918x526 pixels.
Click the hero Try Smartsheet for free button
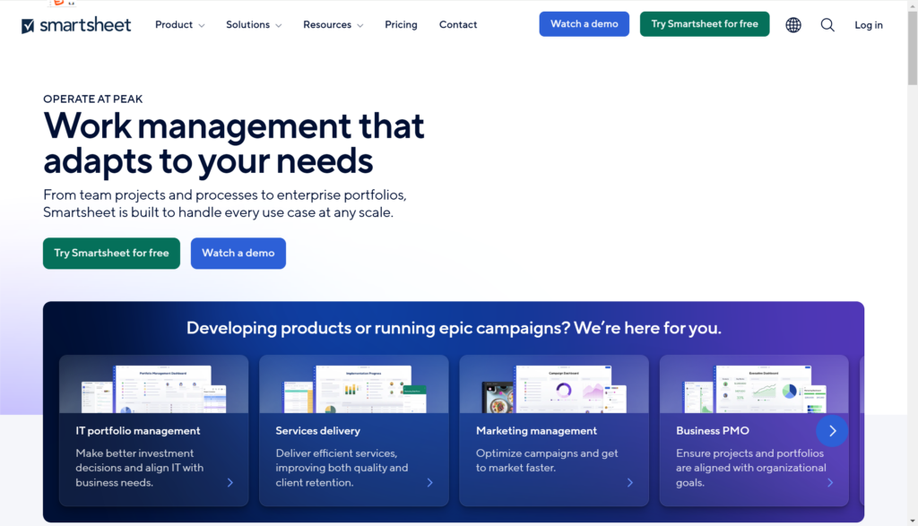[111, 254]
